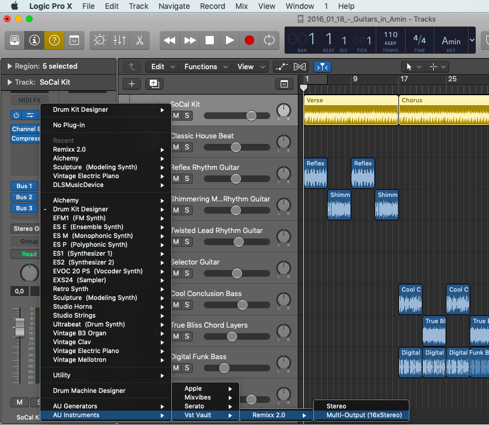Start playback with the Play button
489x425 pixels.
point(229,40)
